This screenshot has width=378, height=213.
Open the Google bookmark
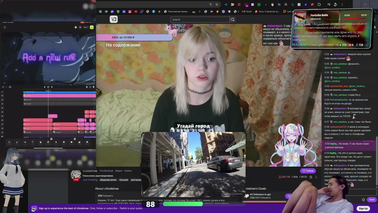click(100, 12)
